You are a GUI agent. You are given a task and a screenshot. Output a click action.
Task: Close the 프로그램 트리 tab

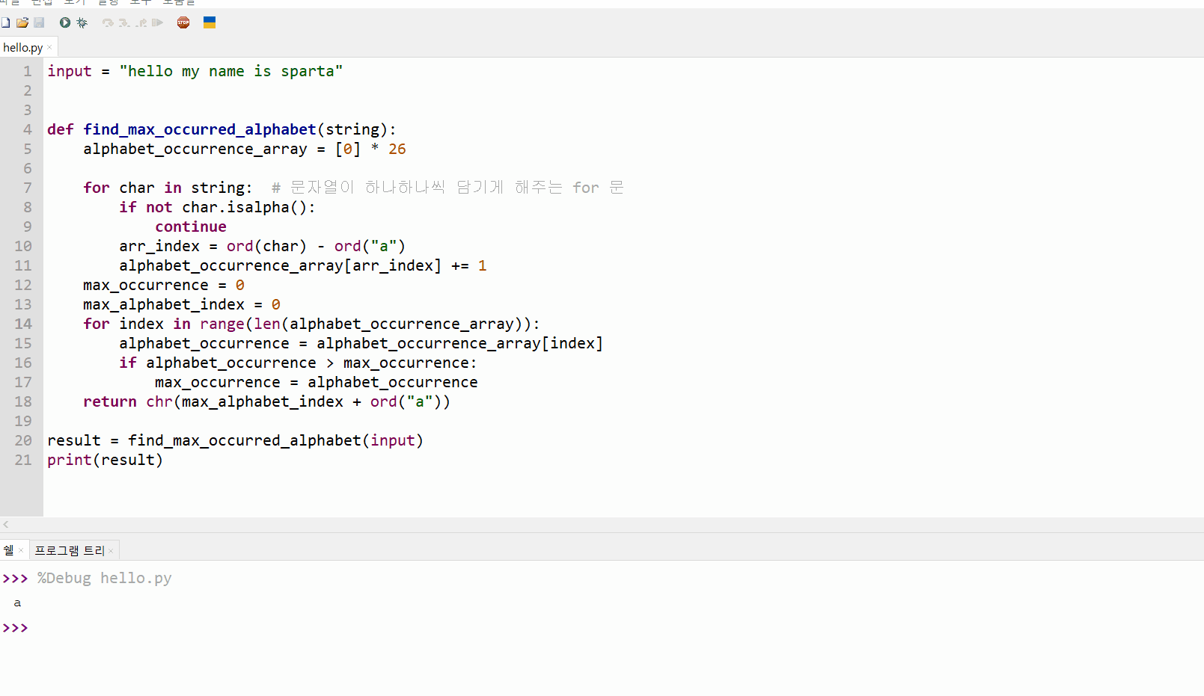(x=111, y=551)
